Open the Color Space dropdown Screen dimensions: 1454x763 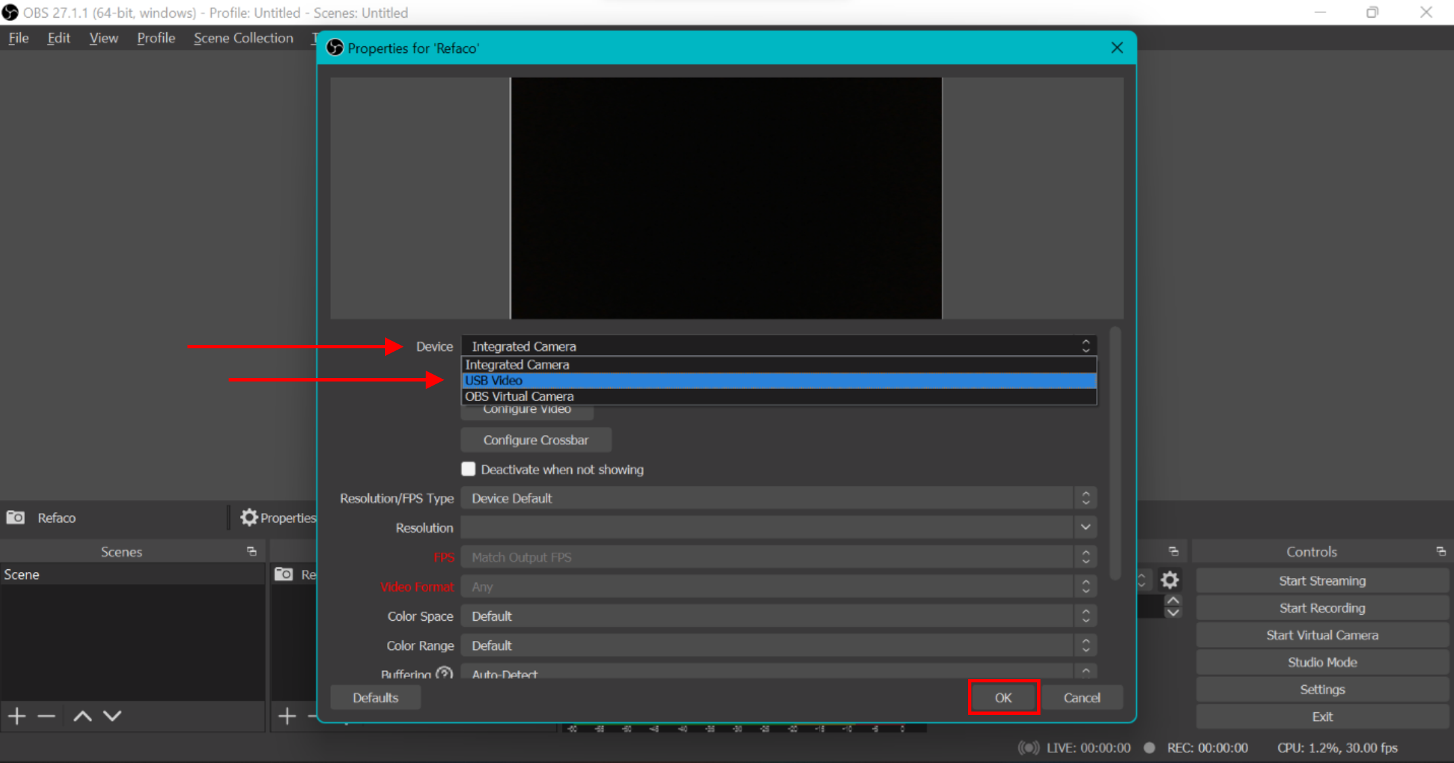point(779,616)
